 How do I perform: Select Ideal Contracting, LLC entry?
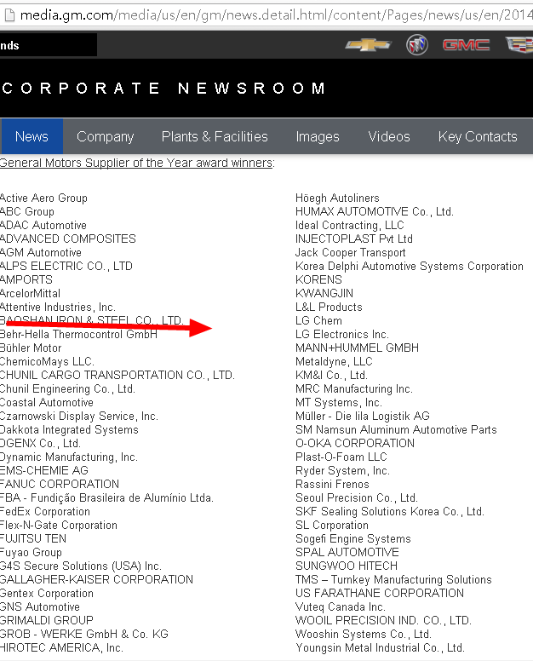[350, 225]
